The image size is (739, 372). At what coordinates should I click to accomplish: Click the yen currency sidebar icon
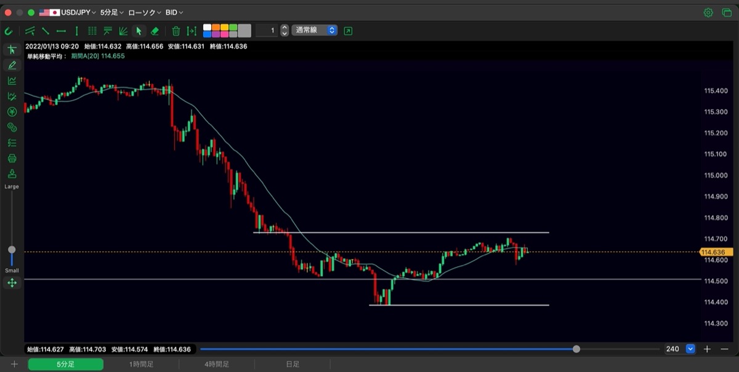coord(12,111)
